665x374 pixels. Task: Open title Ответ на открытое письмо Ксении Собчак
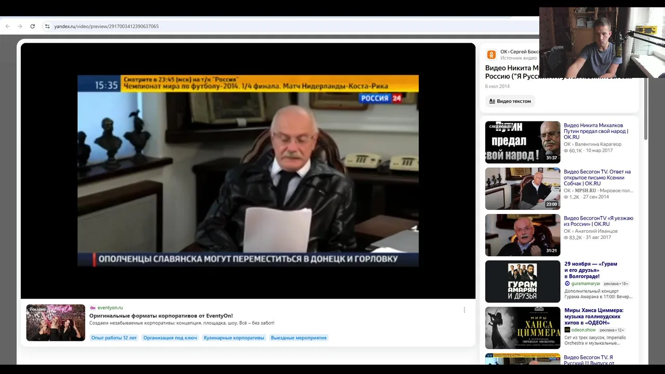pos(597,178)
